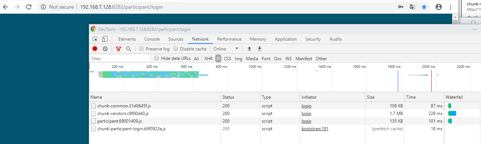Image resolution: width=481 pixels, height=144 pixels.
Task: Toggle the red filter funnel icon
Action: (x=119, y=49)
